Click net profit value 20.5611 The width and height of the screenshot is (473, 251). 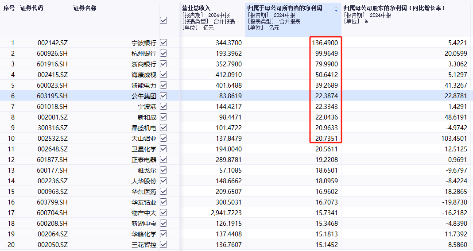click(327, 149)
